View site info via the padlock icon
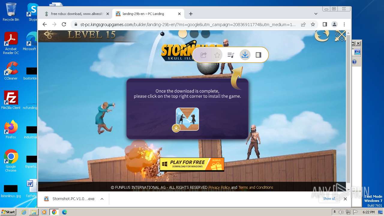Image resolution: width=384 pixels, height=216 pixels. point(75,25)
